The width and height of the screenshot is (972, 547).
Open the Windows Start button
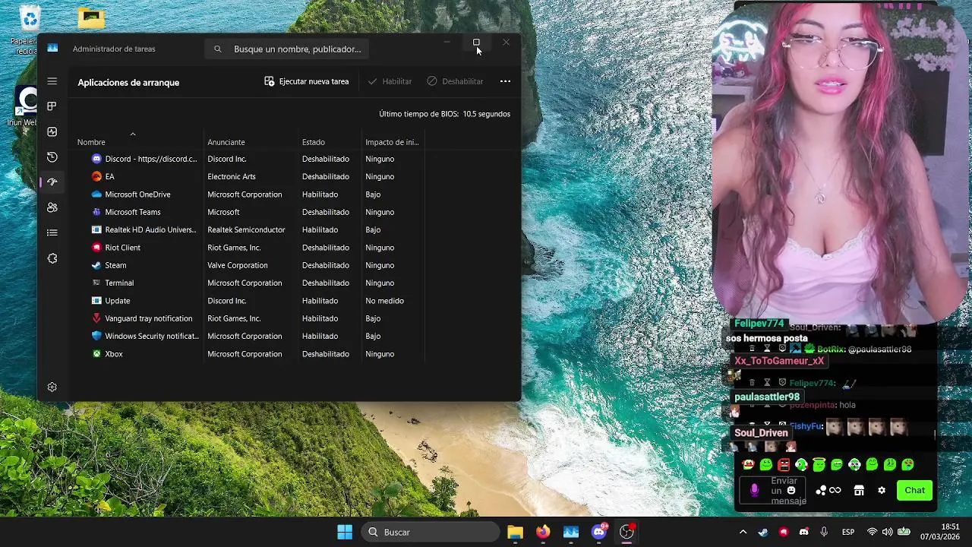[x=345, y=532]
